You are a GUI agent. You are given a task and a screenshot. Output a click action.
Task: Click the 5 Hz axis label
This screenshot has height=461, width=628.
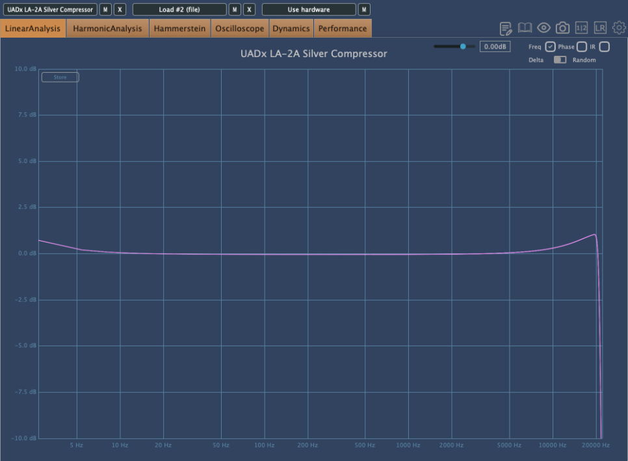click(77, 445)
